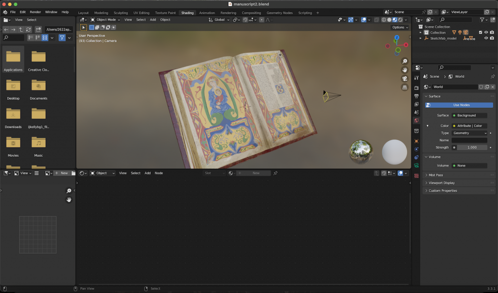Go to parent directory in file browser

coord(20,30)
